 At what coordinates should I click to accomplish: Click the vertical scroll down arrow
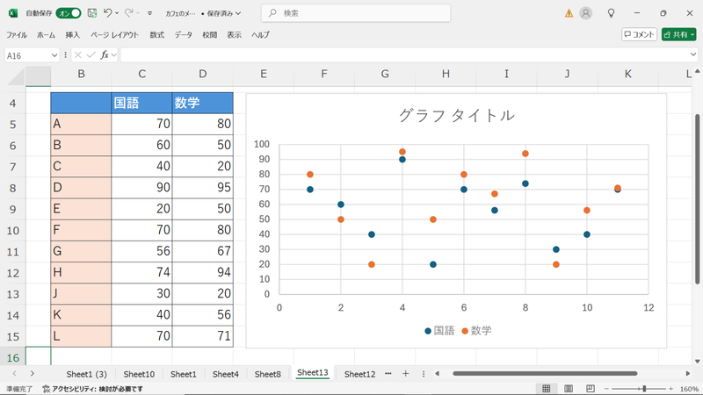pos(697,362)
